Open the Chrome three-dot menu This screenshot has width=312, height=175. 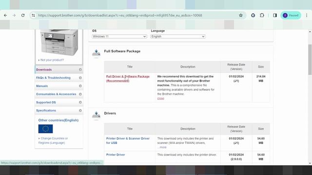pos(307,15)
